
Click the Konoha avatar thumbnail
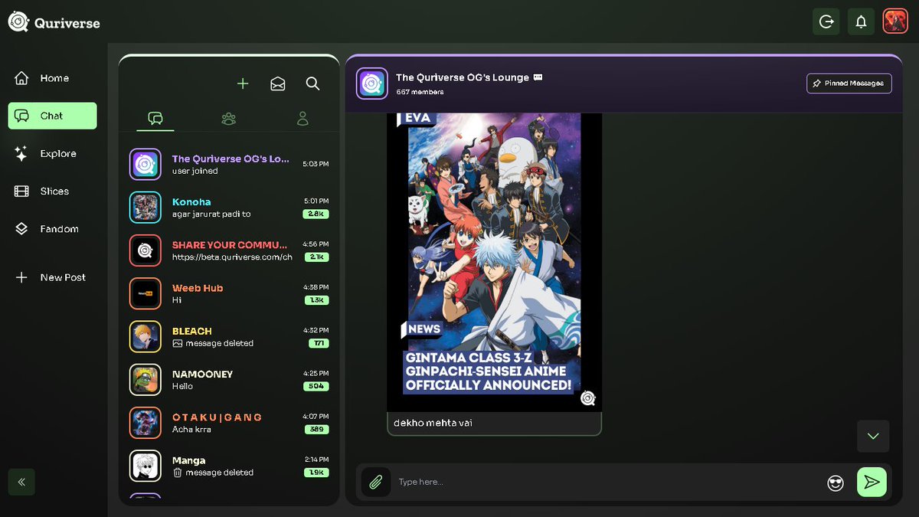pos(146,208)
